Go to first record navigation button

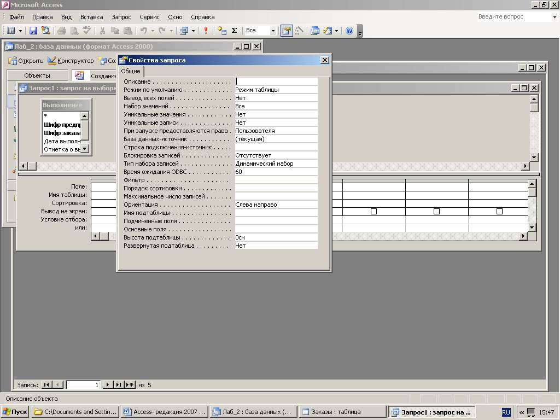coord(46,384)
